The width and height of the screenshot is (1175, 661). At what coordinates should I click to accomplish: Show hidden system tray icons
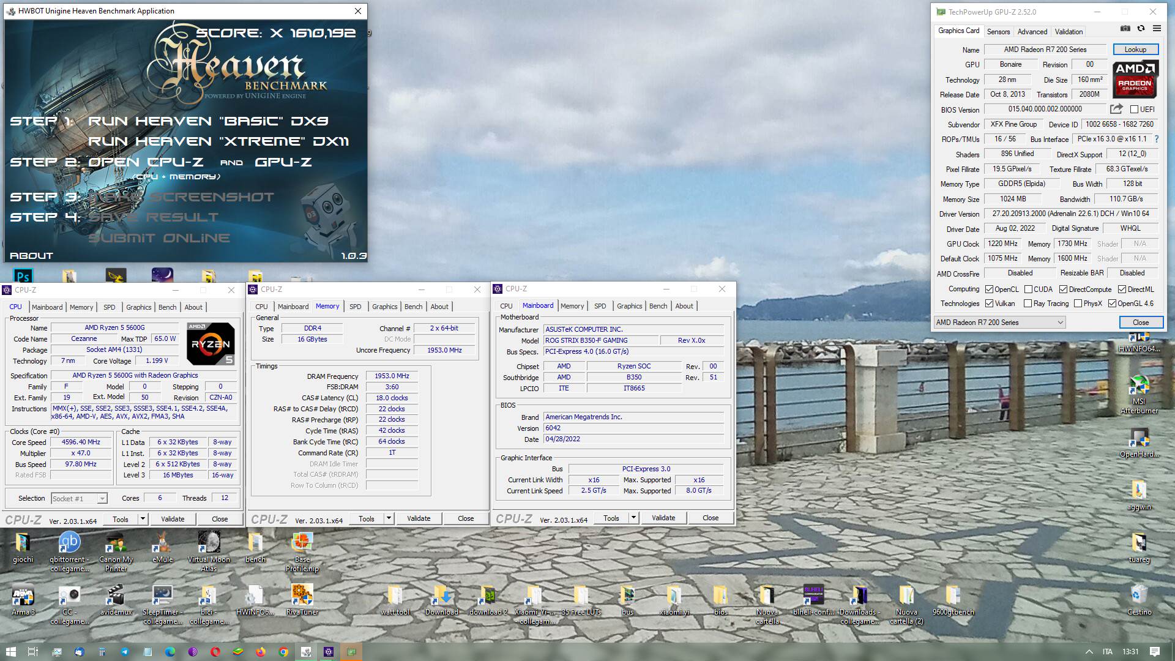1089,652
